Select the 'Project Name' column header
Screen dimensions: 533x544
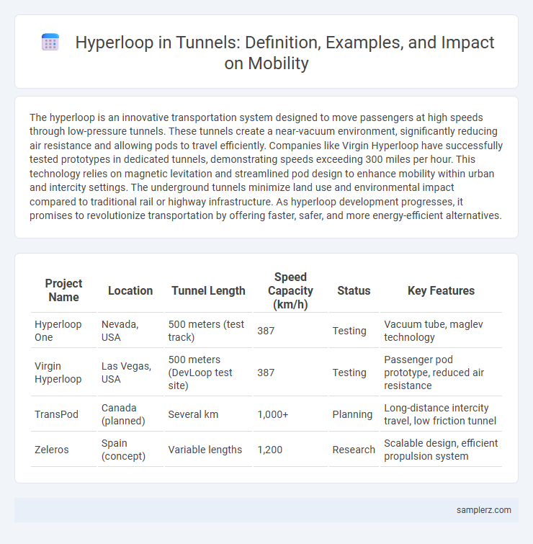pyautogui.click(x=63, y=290)
